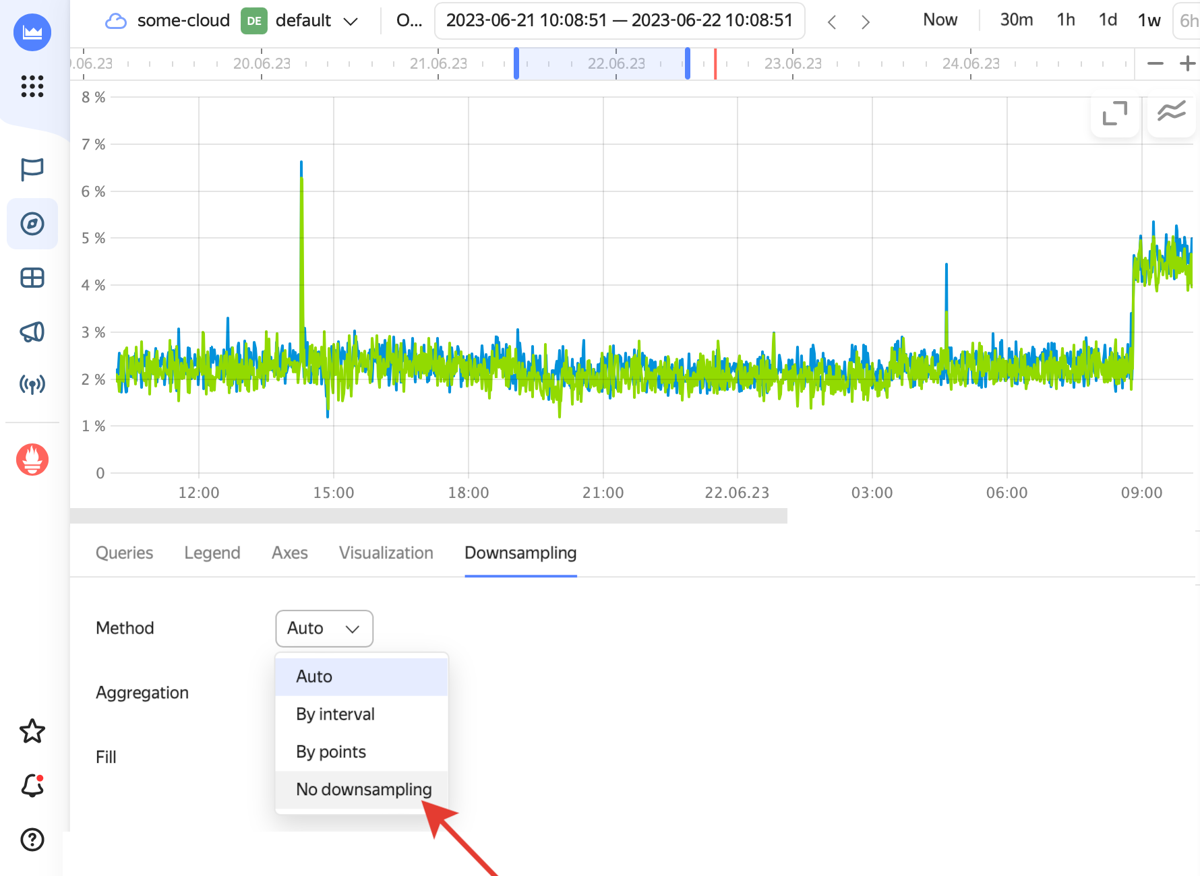Switch to the Visualization tab

click(x=386, y=553)
